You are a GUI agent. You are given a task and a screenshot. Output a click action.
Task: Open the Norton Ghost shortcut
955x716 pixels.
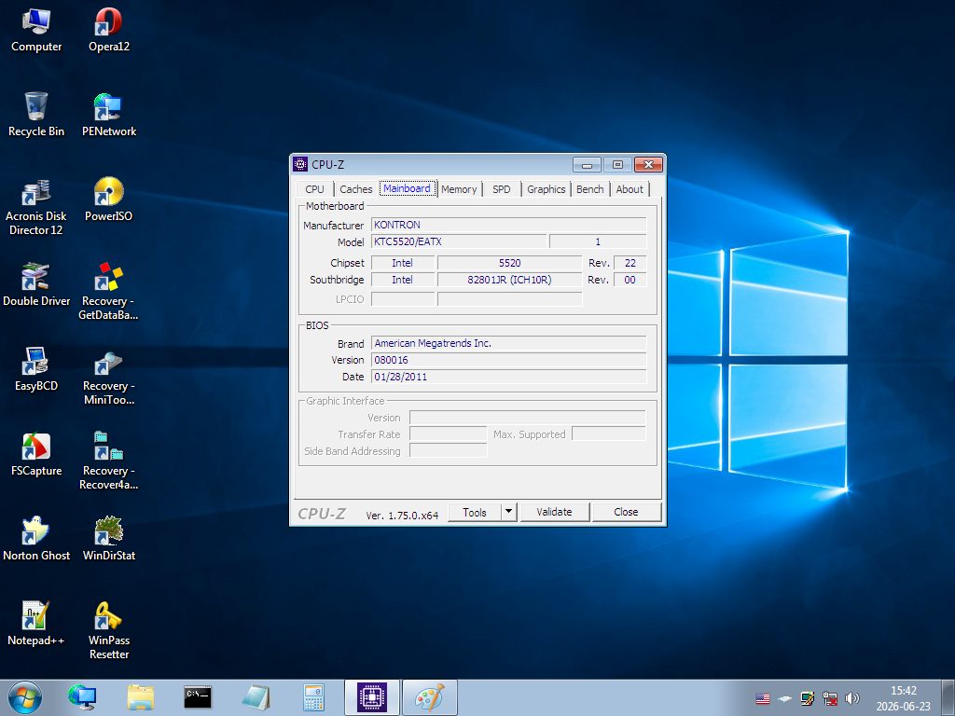36,539
